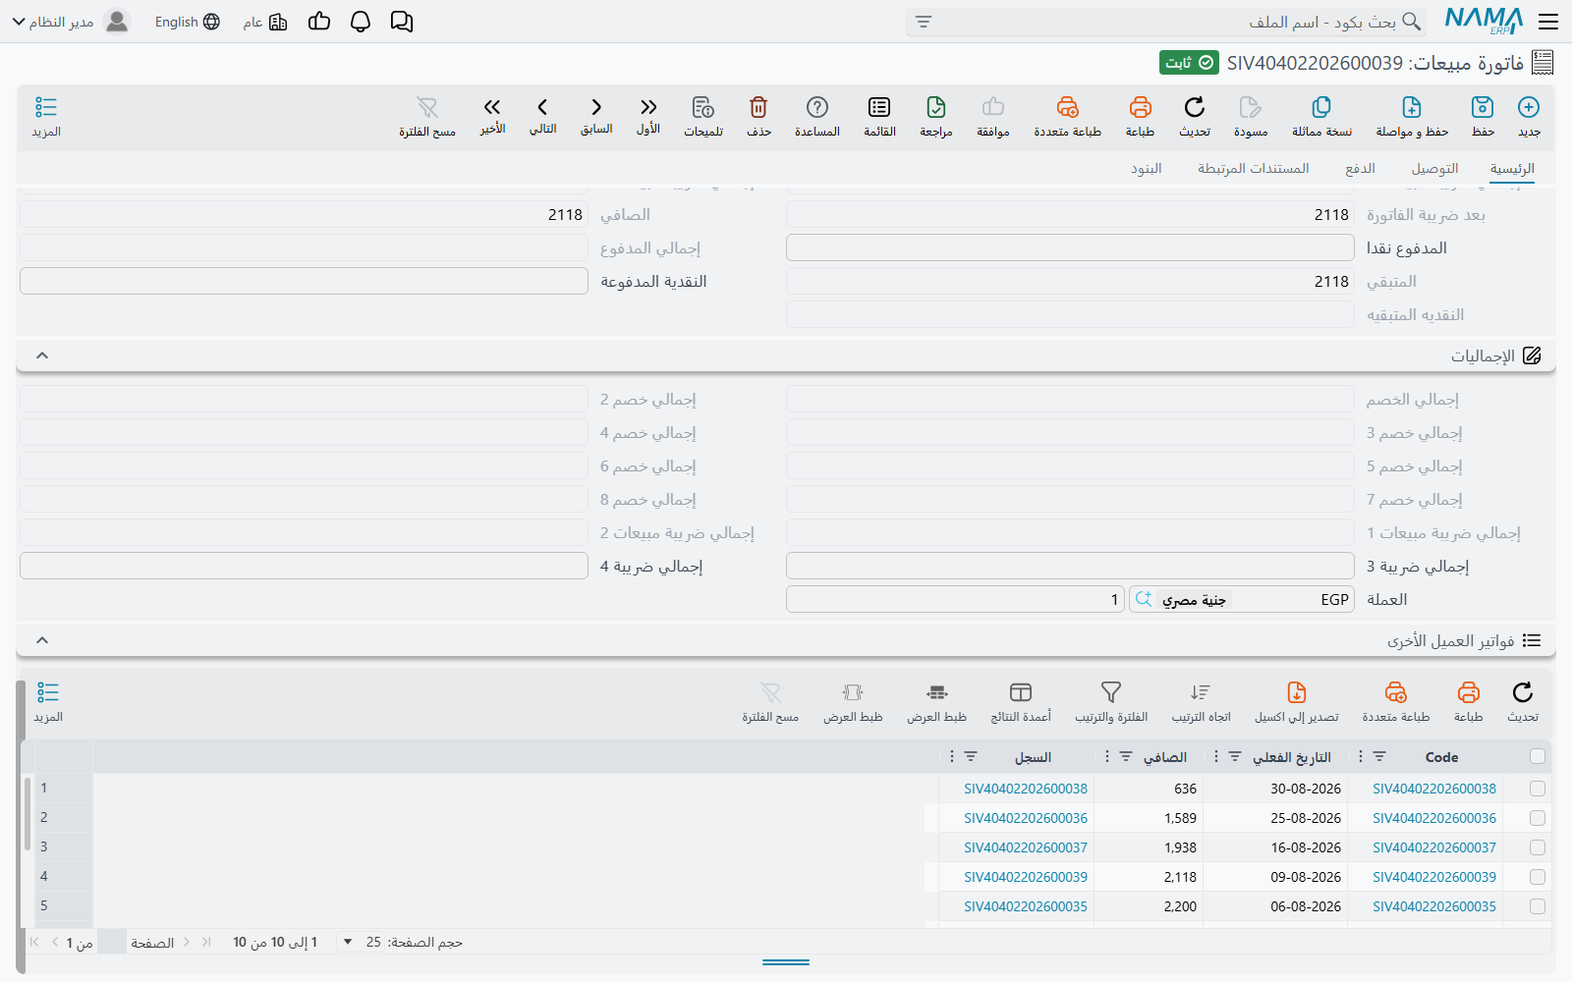Open Help (المساعدة) icon
Screen dimensions: 1572x982
click(x=817, y=107)
